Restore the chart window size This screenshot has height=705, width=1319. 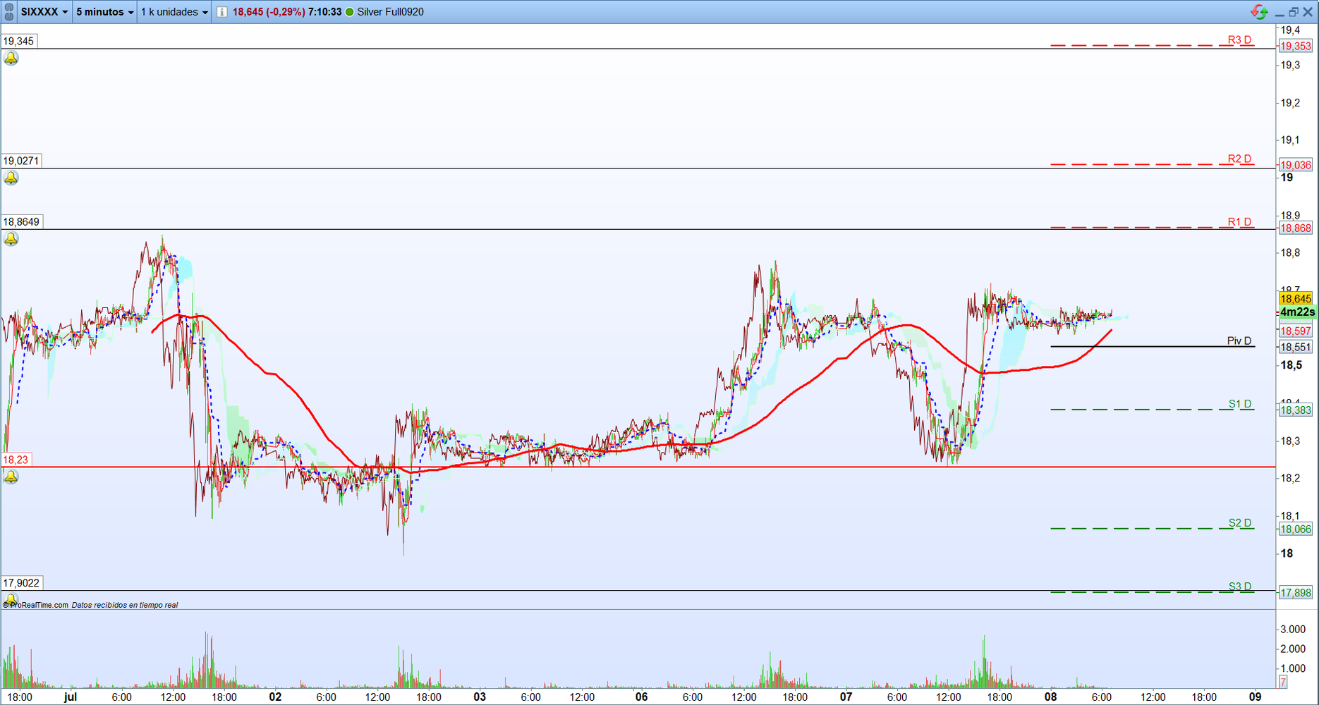1294,12
